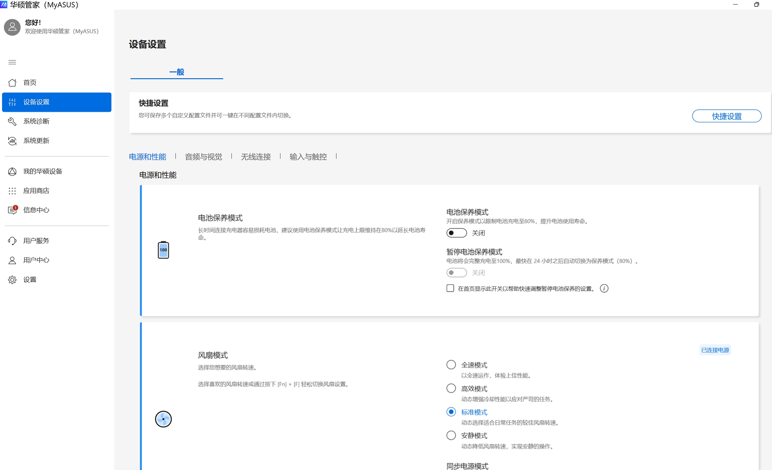The height and width of the screenshot is (470, 772).
Task: Select 全速模式 fan mode
Action: [451, 365]
